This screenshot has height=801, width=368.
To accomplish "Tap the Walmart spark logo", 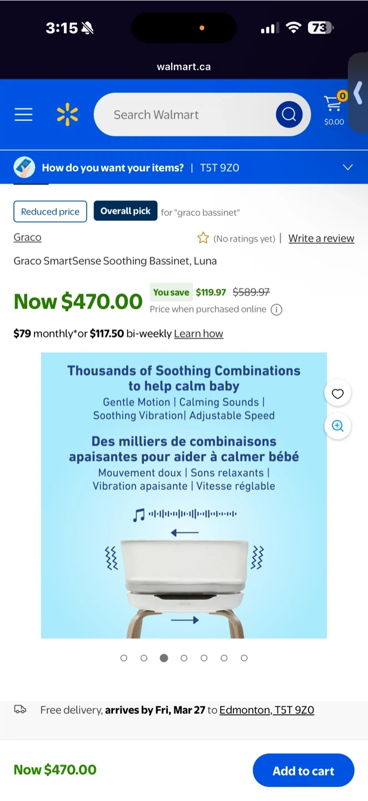I will coord(67,115).
